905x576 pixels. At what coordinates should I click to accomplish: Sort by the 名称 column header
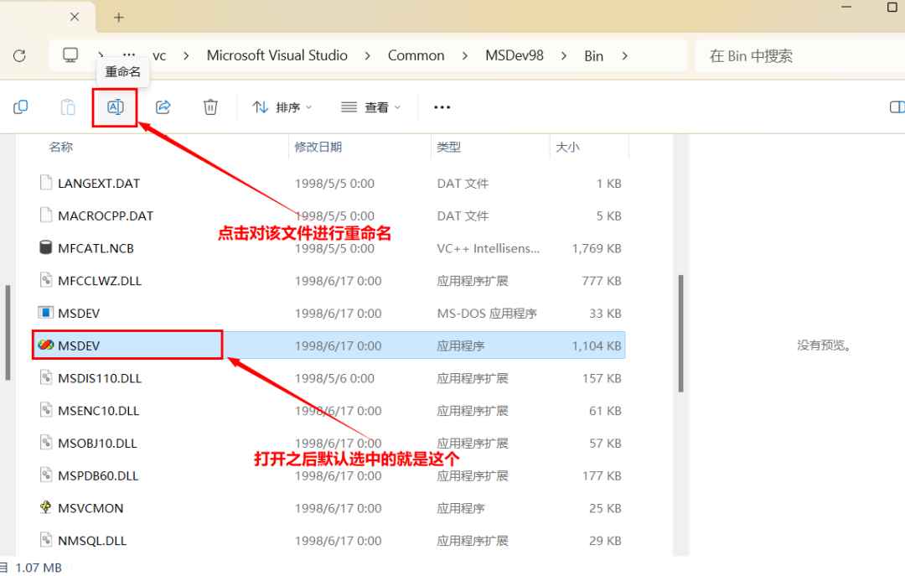(x=61, y=147)
